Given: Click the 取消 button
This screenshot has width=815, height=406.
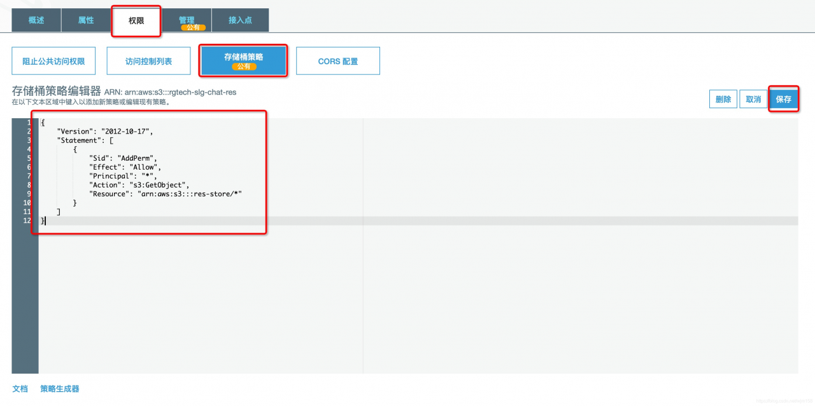Looking at the screenshot, I should coord(753,99).
